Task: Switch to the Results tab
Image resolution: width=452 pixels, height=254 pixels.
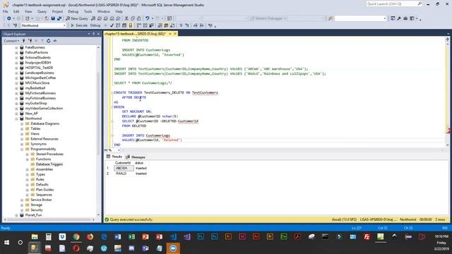Action: click(x=114, y=157)
